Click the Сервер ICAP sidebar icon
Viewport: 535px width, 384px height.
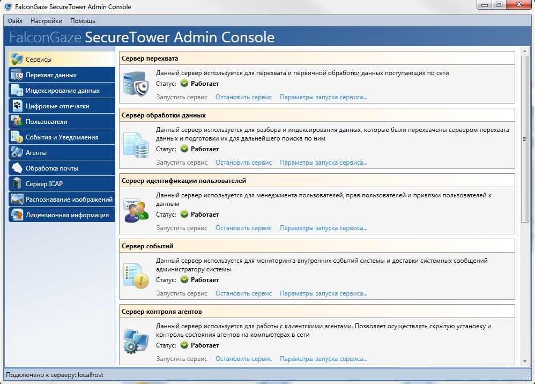coord(17,183)
